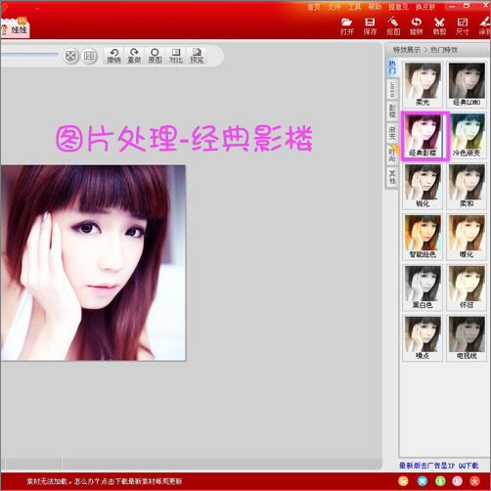Switch to the LOMO effects tab

(392, 89)
